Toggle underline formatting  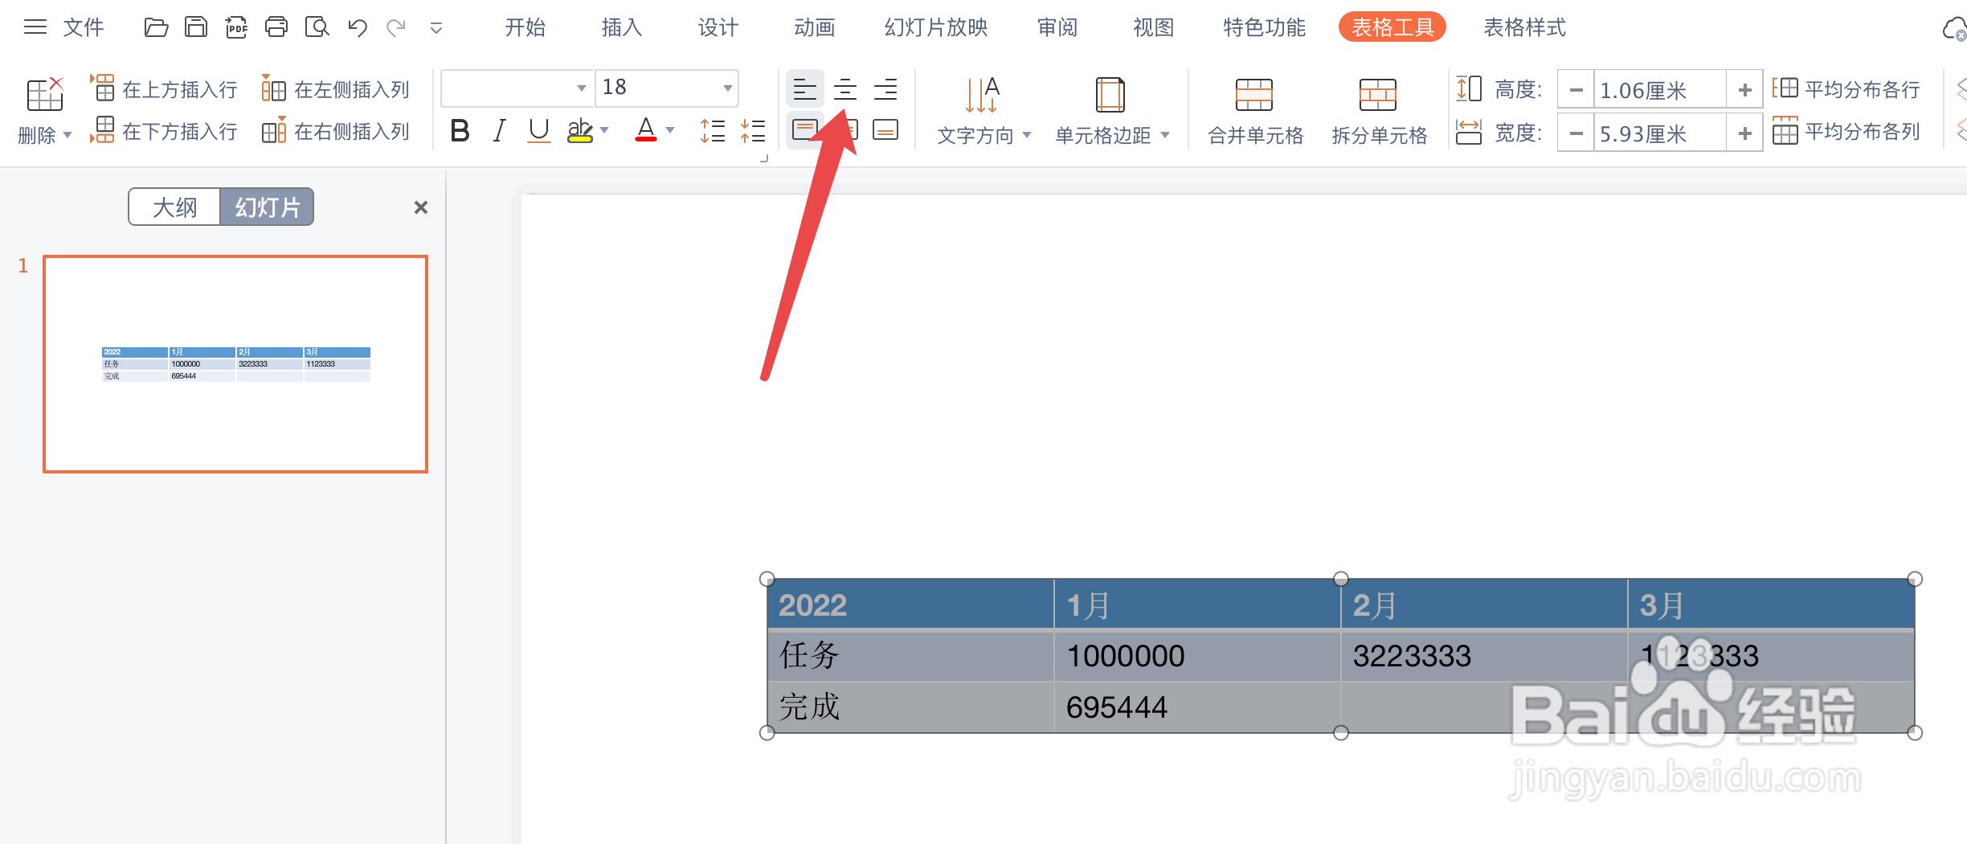(x=538, y=130)
